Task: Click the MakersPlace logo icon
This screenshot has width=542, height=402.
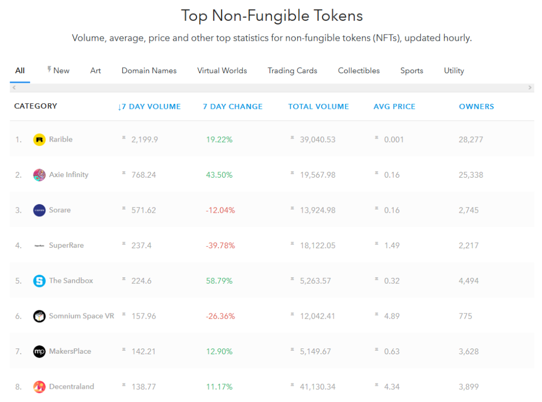Action: [39, 351]
